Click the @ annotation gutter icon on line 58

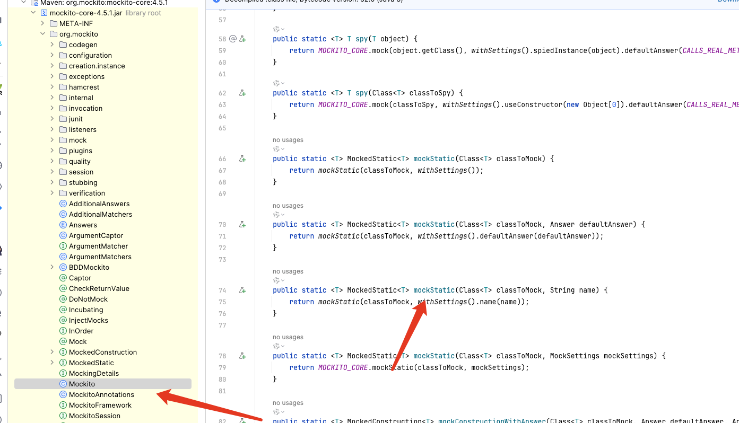233,39
